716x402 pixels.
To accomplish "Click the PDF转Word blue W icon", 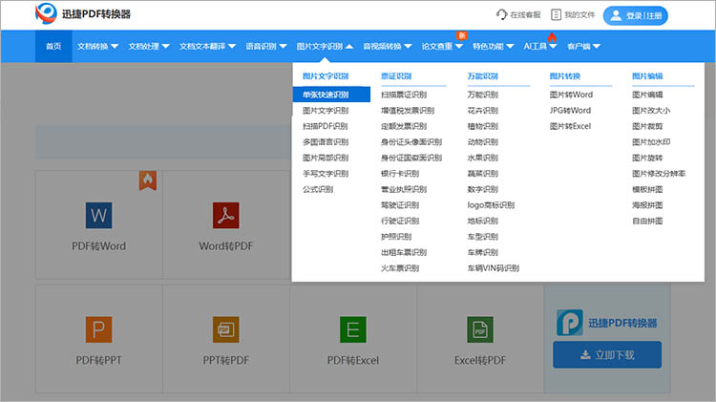I will tap(98, 215).
